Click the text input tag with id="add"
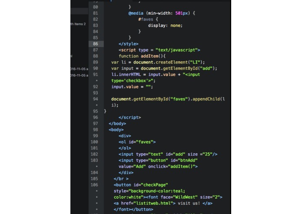Screen dimensions: 302x214 168,154
